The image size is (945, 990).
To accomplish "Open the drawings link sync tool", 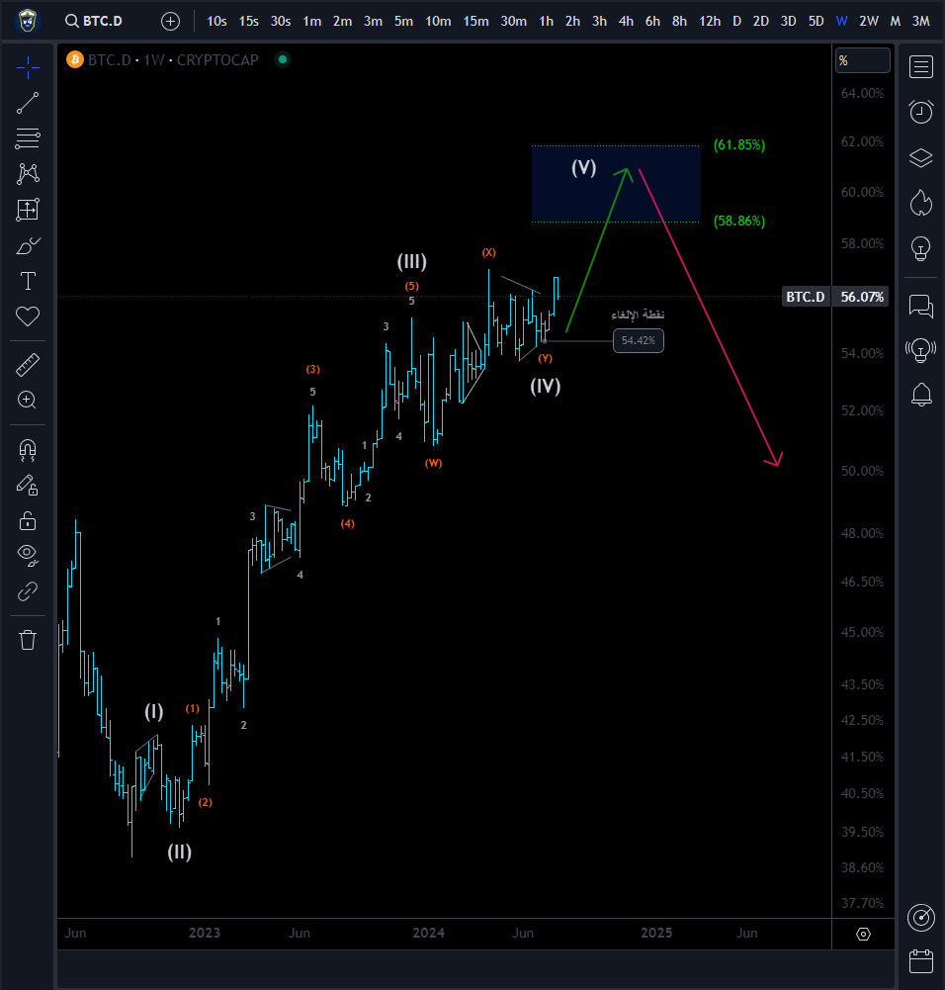I will 28,591.
